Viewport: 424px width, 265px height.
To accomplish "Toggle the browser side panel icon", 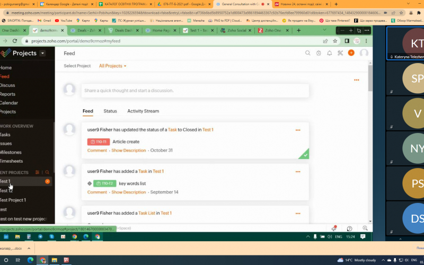I will click(x=347, y=41).
